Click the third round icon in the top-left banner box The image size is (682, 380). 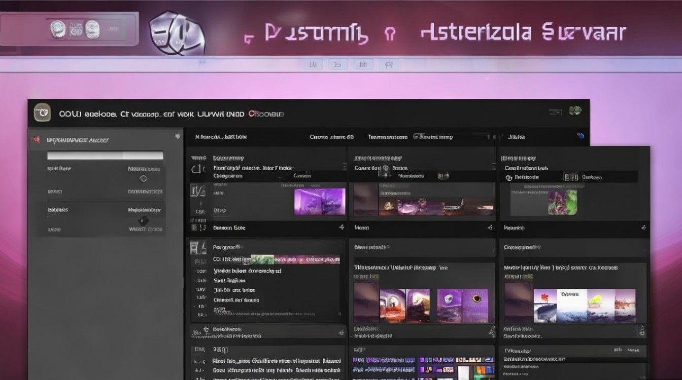tap(92, 29)
